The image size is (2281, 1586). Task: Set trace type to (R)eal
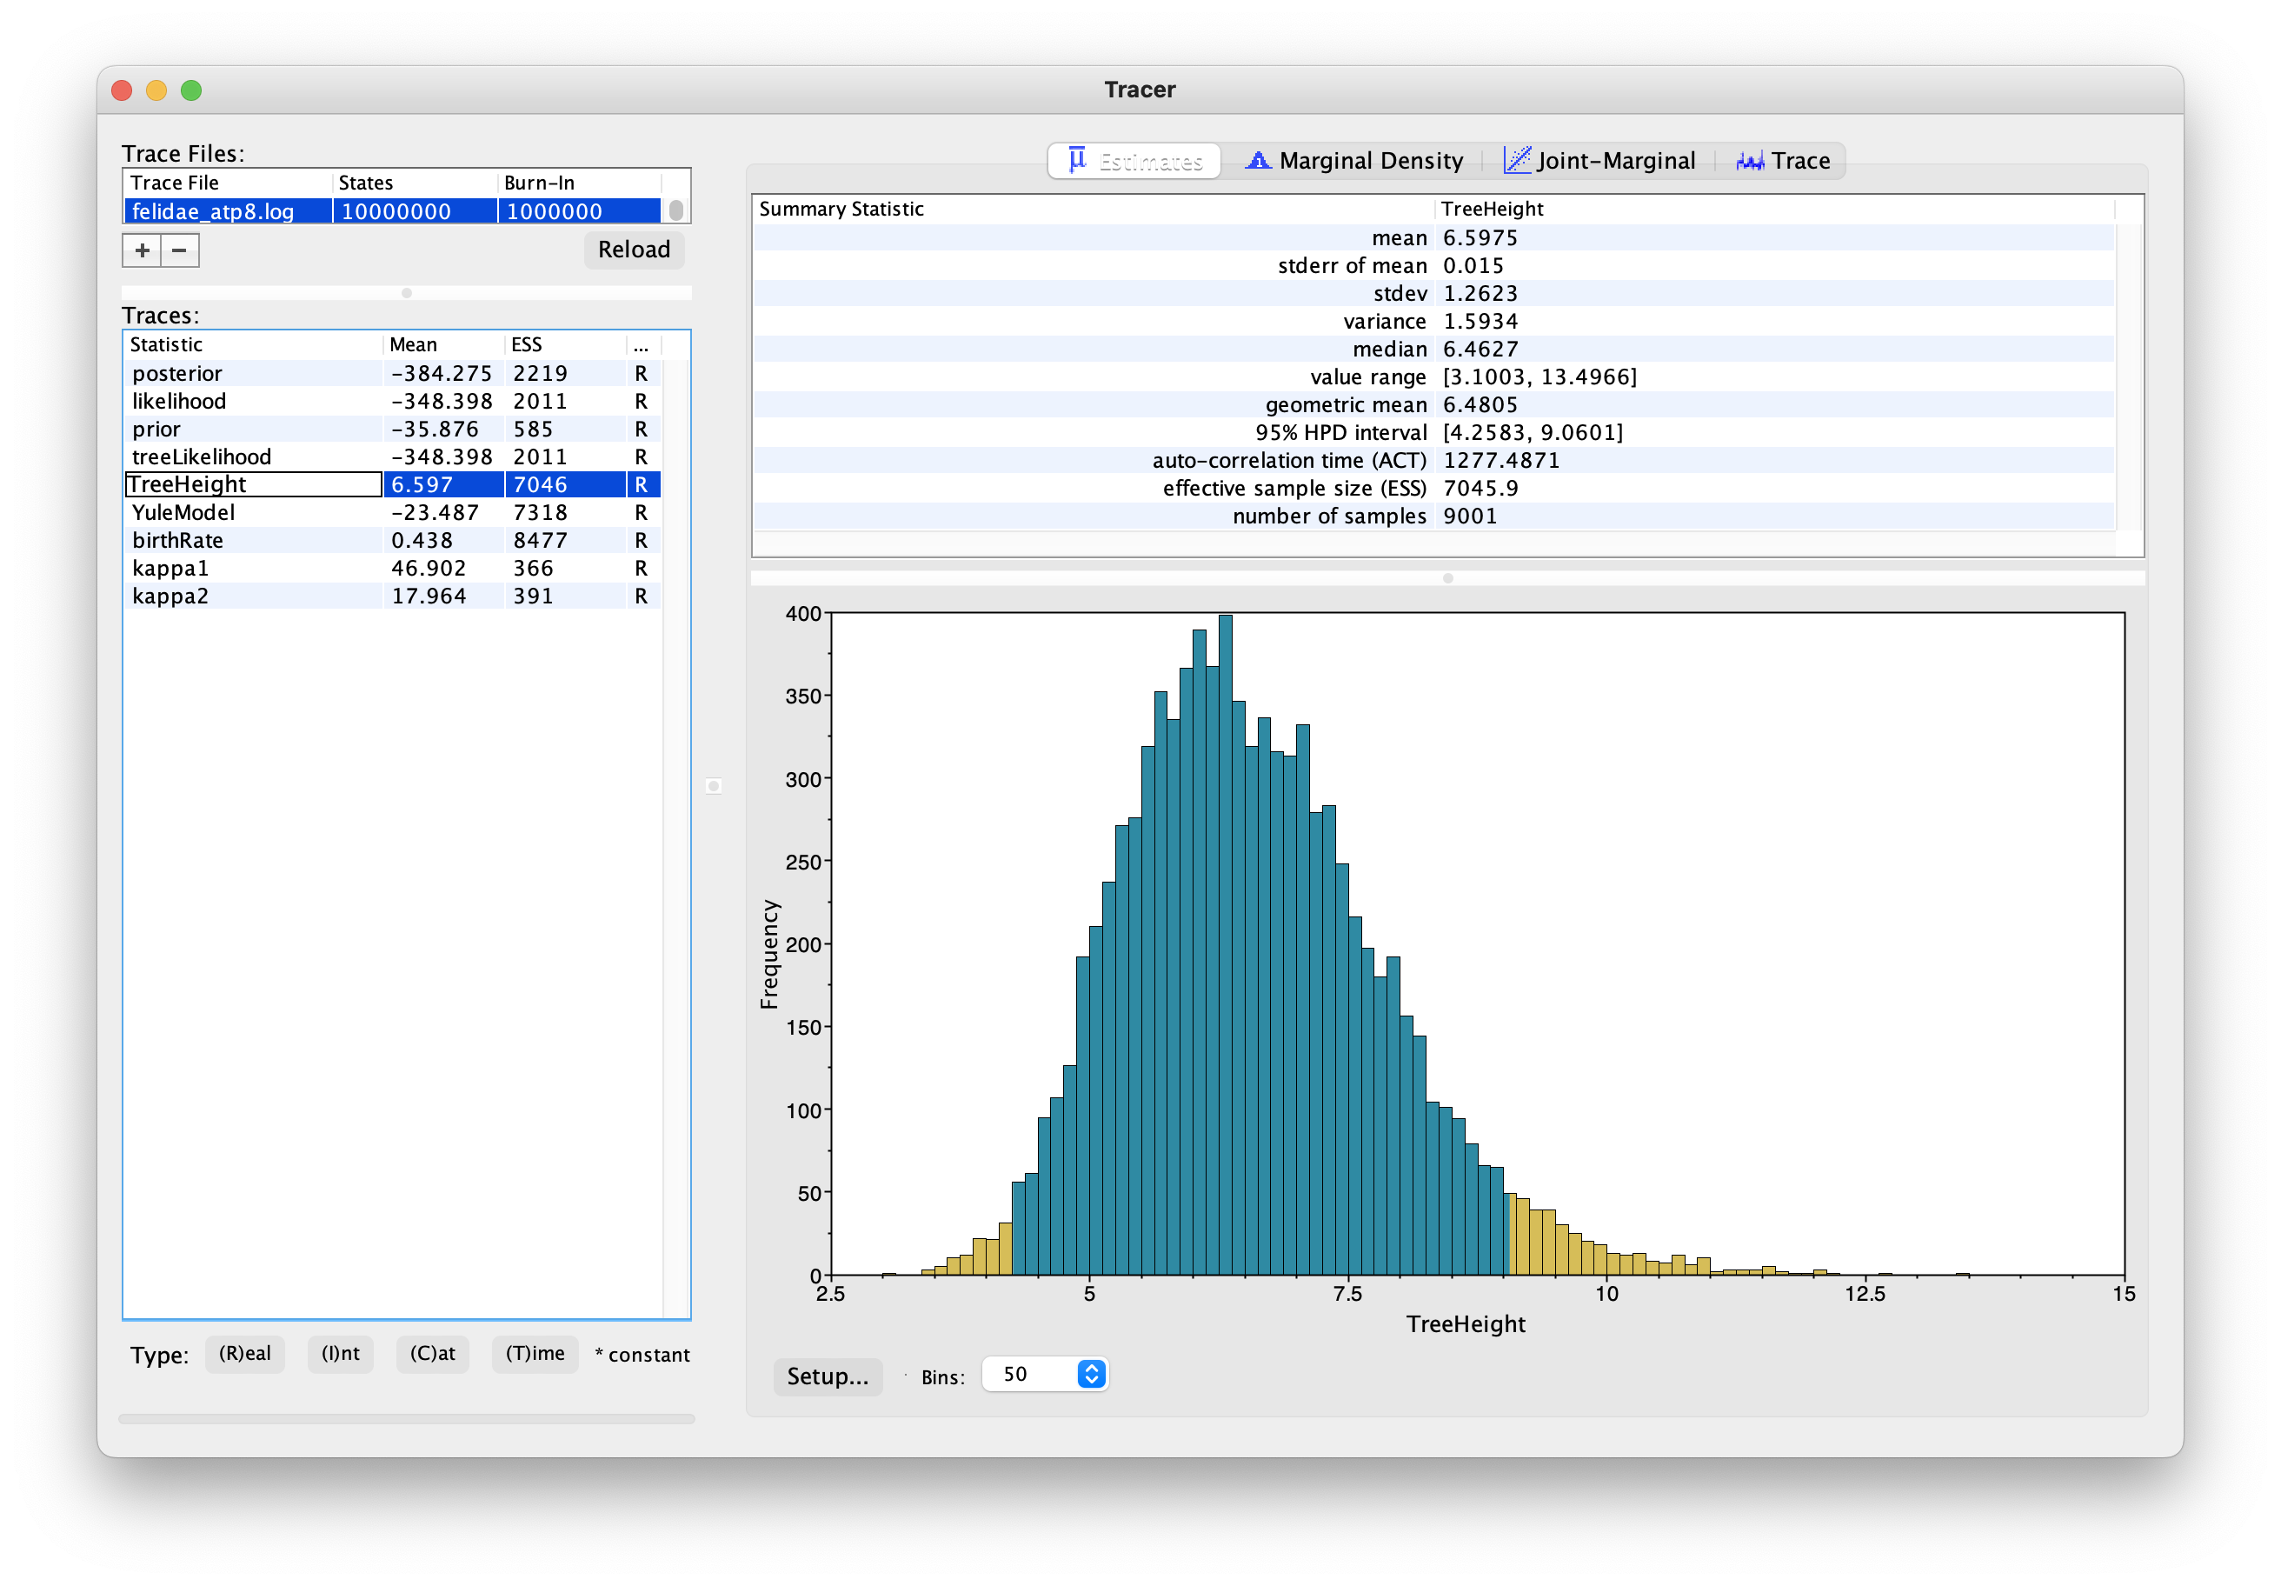point(244,1354)
